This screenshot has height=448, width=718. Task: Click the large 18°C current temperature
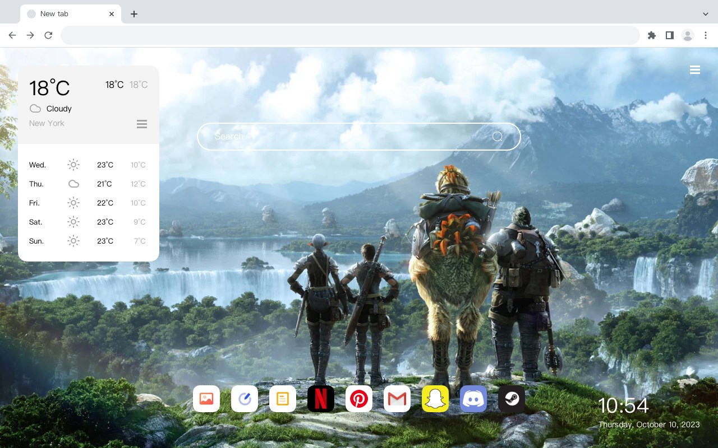tap(49, 88)
